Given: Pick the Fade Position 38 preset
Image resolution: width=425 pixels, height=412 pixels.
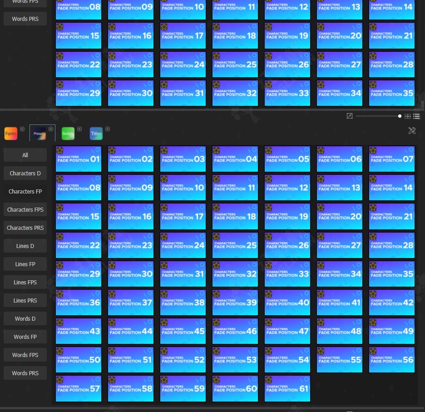Looking at the screenshot, I should coord(183,303).
